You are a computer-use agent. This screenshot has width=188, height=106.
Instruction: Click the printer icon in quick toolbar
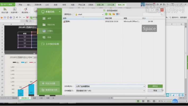(x=11, y=18)
